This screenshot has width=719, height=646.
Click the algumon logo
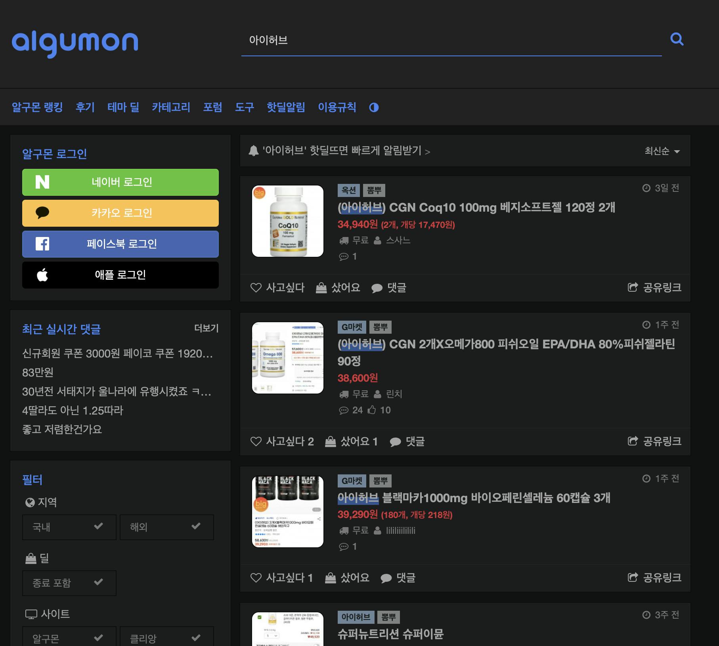(75, 44)
